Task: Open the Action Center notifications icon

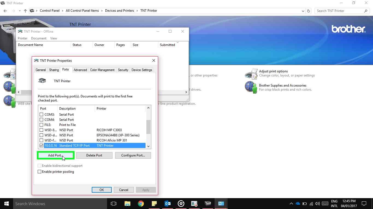Action: coord(364,204)
